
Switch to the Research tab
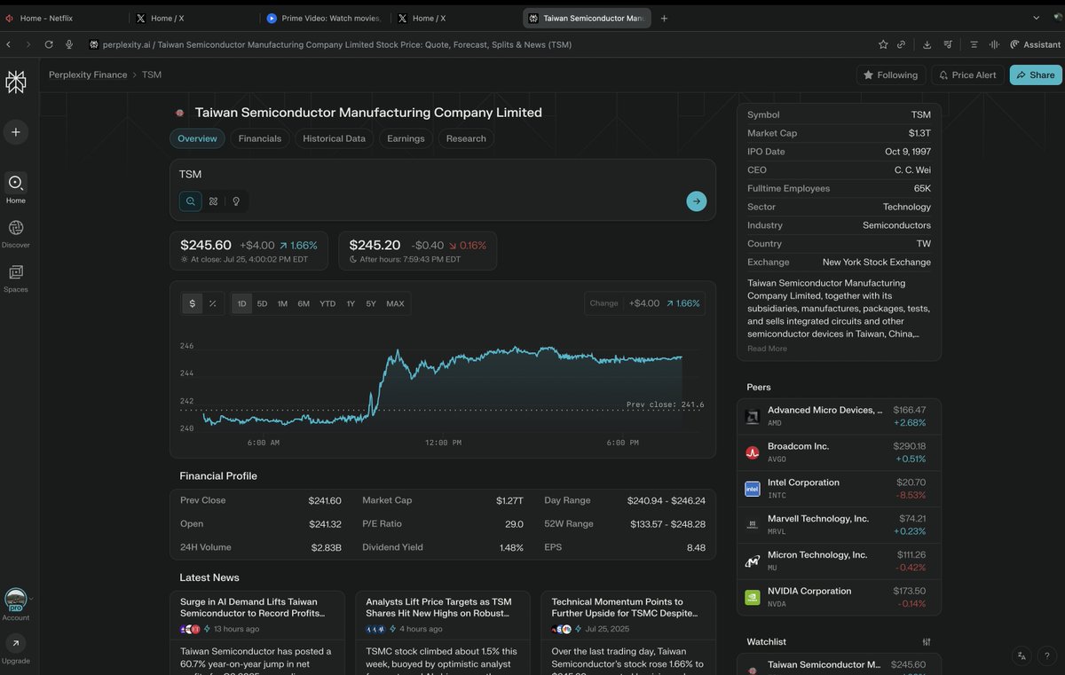466,138
